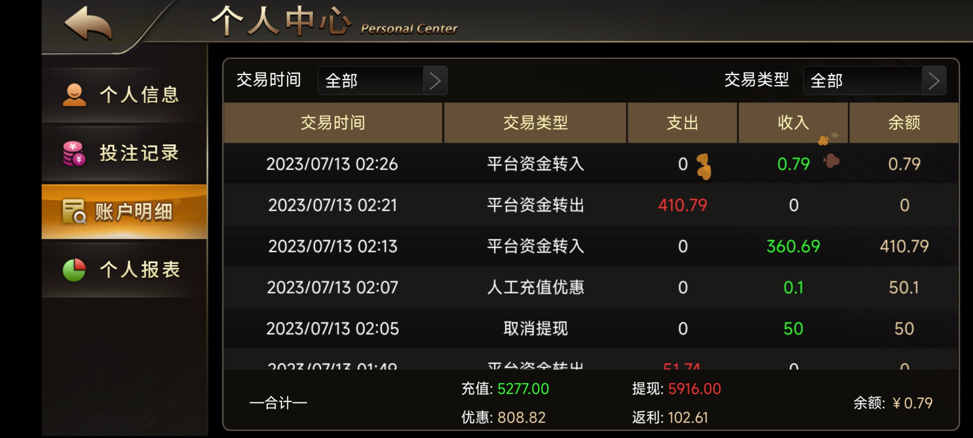The width and height of the screenshot is (973, 438).
Task: Open the 个人信息 menu item
Action: tap(124, 95)
